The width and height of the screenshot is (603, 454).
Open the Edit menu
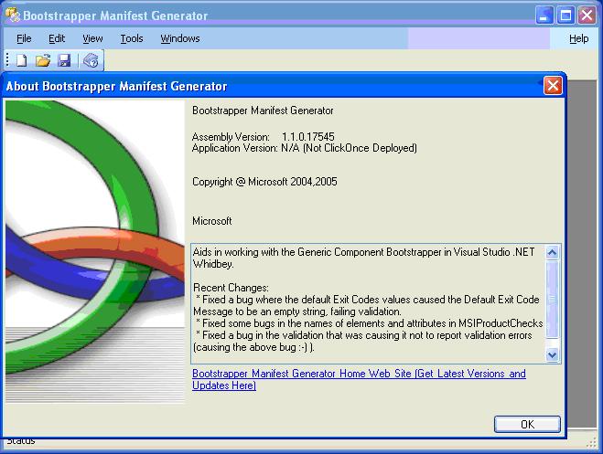(x=57, y=38)
